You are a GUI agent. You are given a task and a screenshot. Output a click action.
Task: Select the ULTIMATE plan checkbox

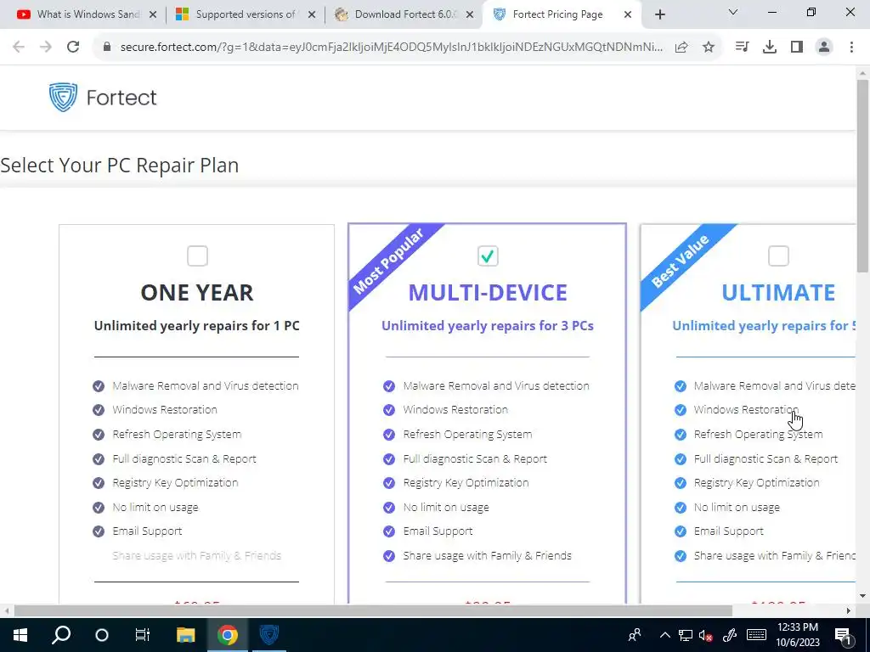click(x=778, y=256)
